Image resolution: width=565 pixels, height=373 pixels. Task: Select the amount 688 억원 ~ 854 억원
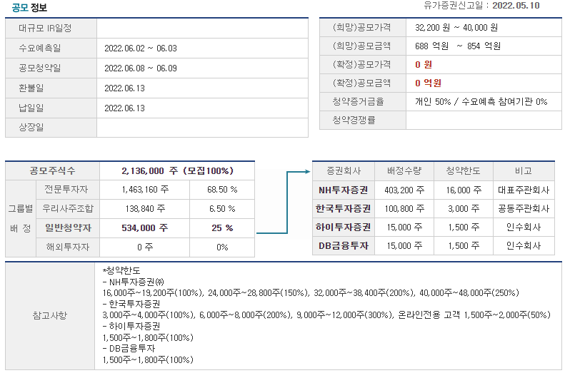click(458, 46)
